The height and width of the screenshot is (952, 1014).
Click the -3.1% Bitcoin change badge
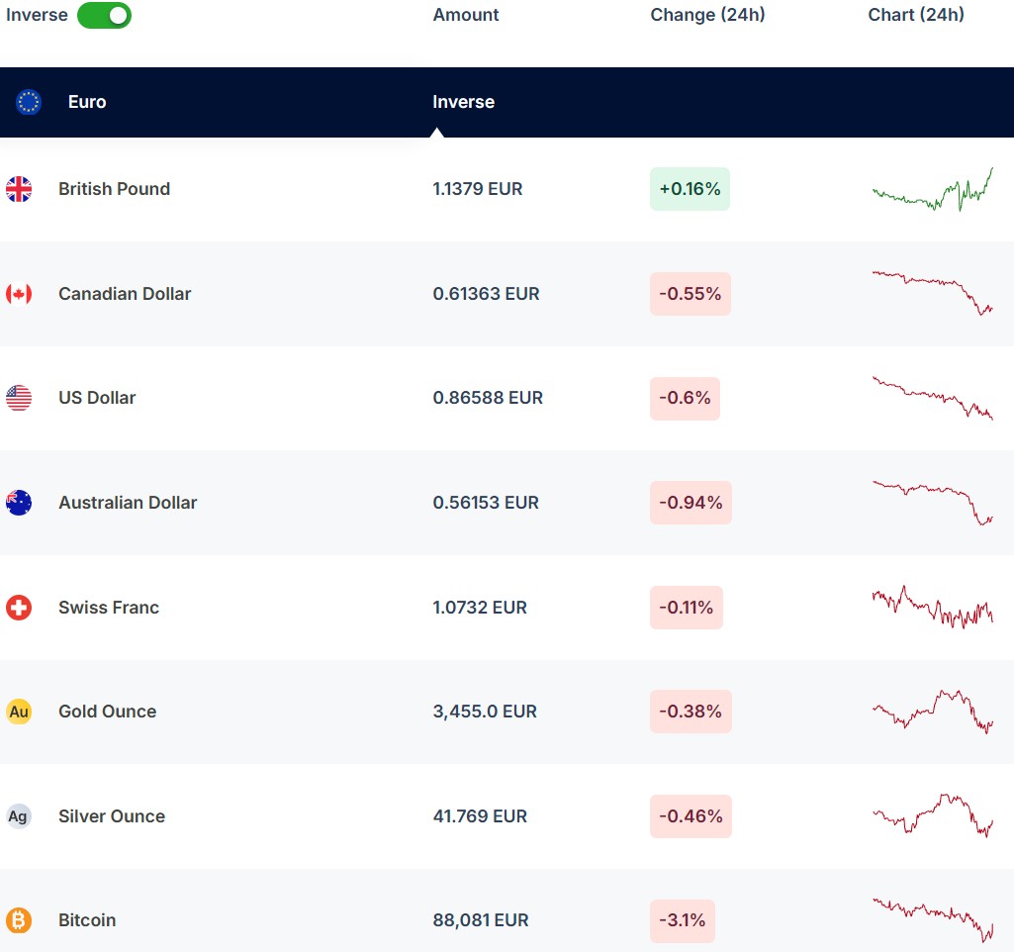click(682, 920)
